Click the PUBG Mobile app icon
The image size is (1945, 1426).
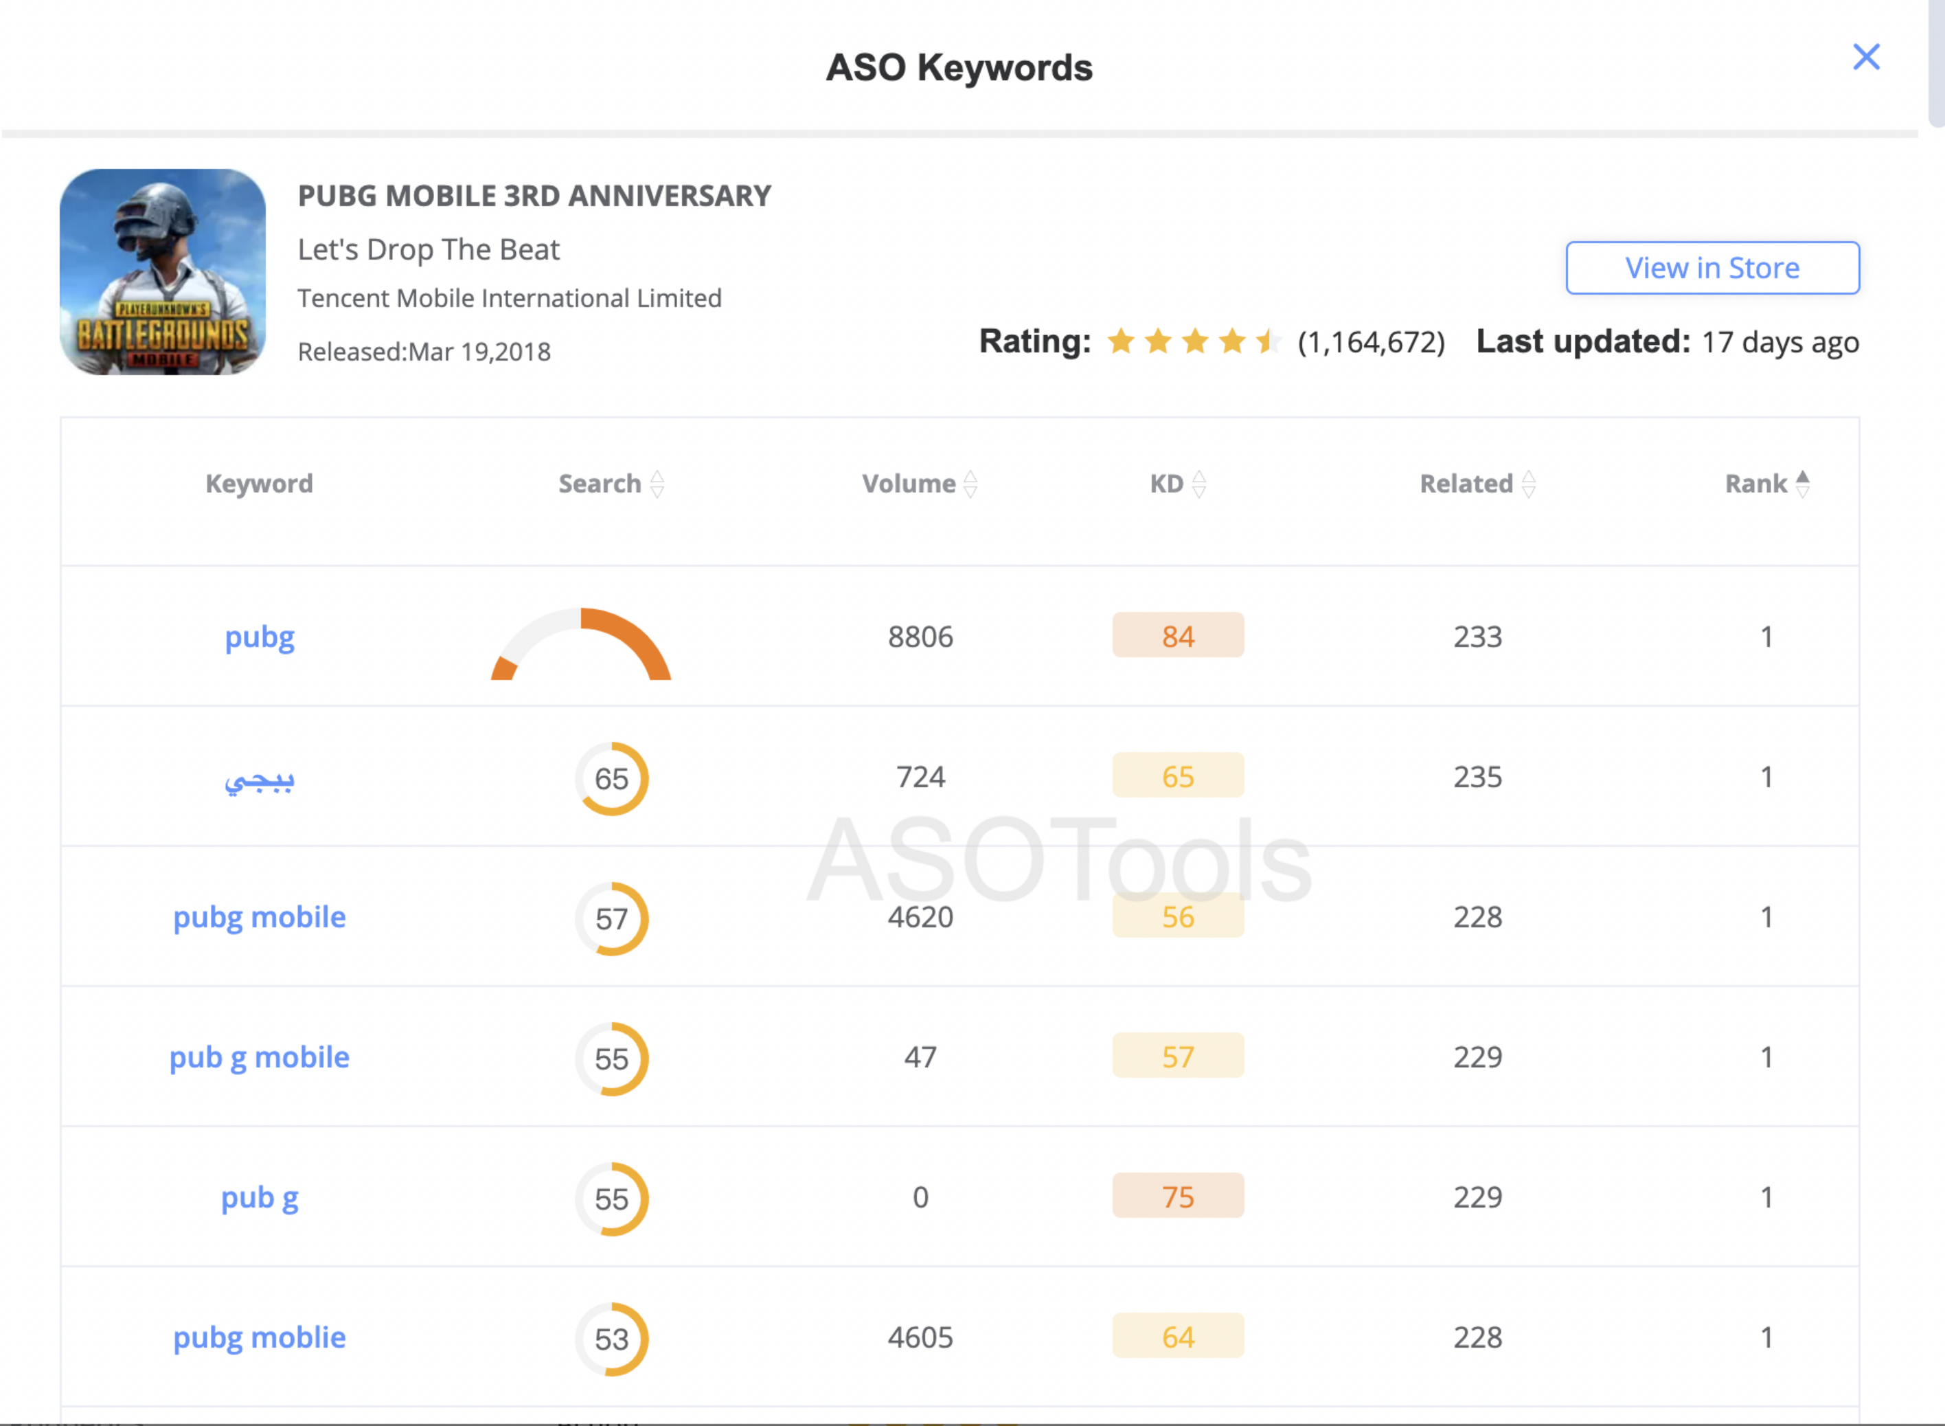click(162, 271)
